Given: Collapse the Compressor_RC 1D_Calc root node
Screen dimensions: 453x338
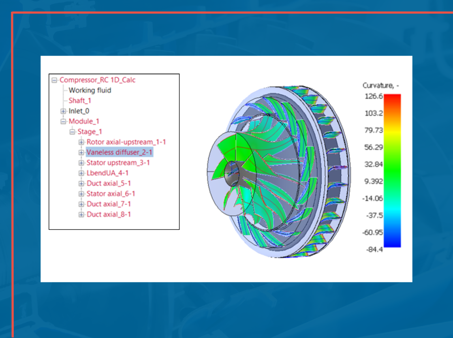Looking at the screenshot, I should coord(54,80).
